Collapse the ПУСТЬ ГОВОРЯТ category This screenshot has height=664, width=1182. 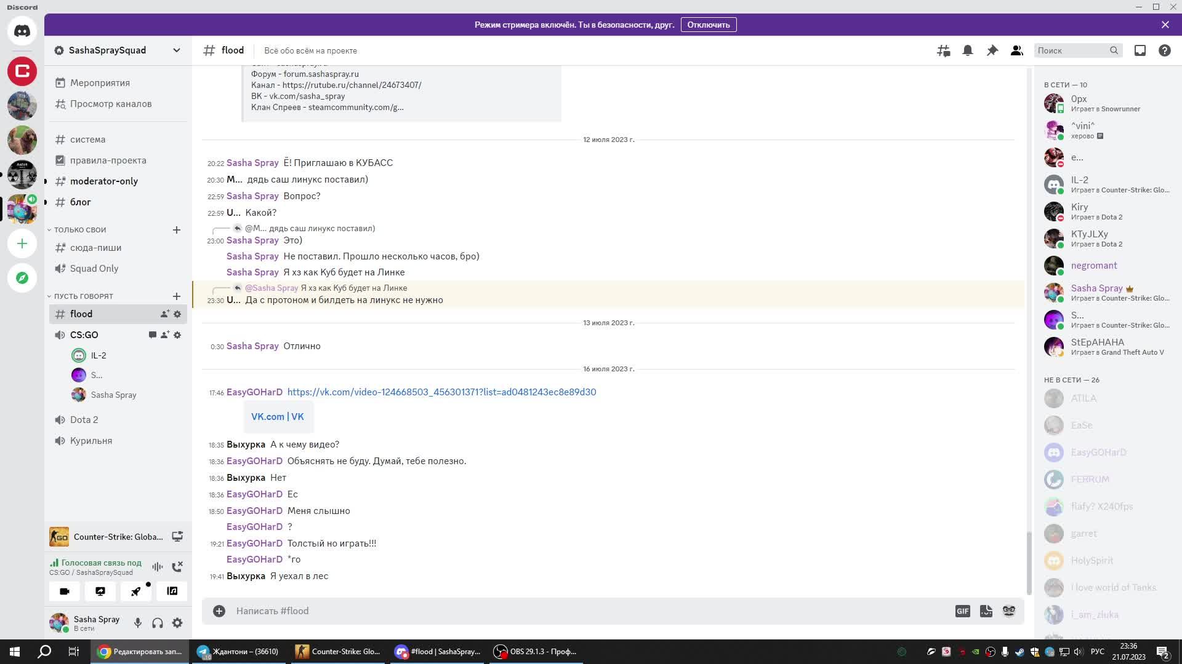[x=83, y=296]
